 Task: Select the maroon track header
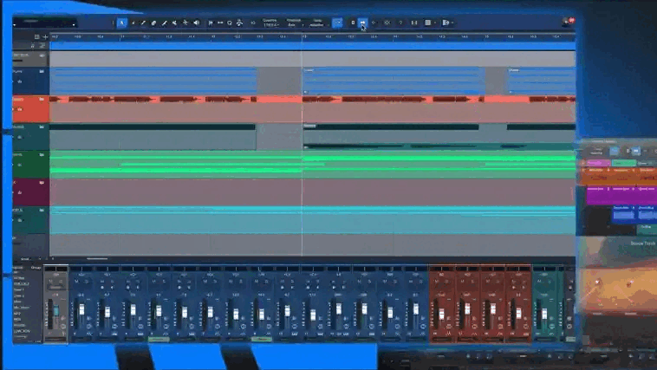pyautogui.click(x=30, y=191)
